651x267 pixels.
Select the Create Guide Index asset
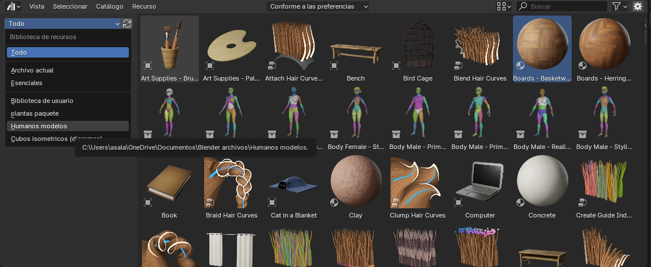click(x=604, y=186)
